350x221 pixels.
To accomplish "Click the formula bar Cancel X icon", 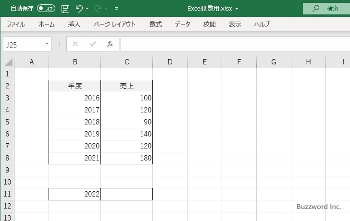I will [x=75, y=44].
